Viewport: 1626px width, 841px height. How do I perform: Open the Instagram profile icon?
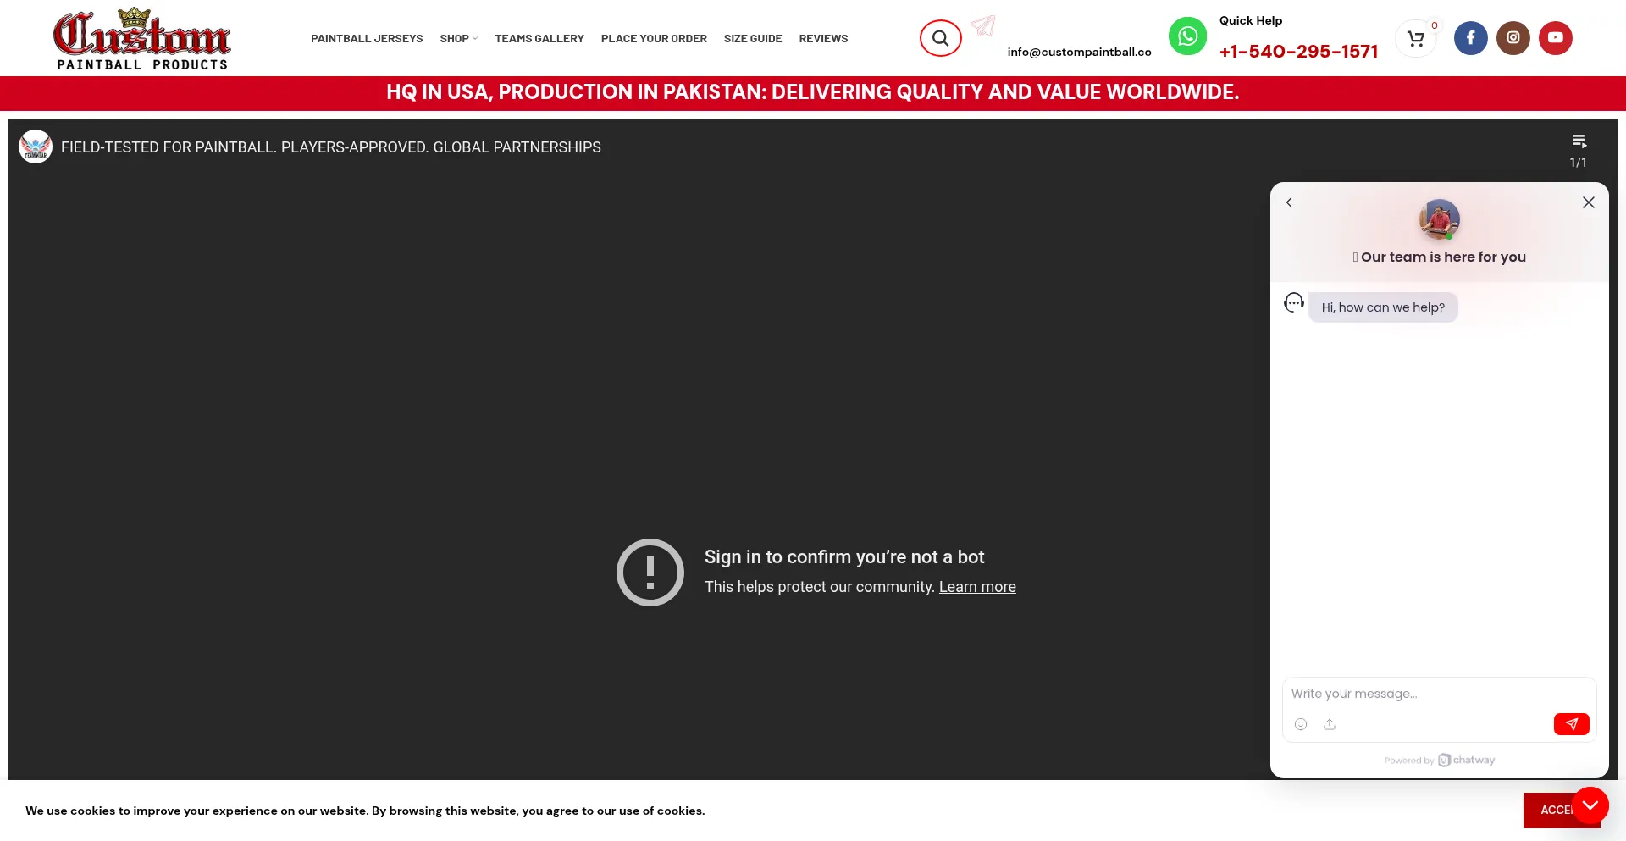pyautogui.click(x=1513, y=38)
